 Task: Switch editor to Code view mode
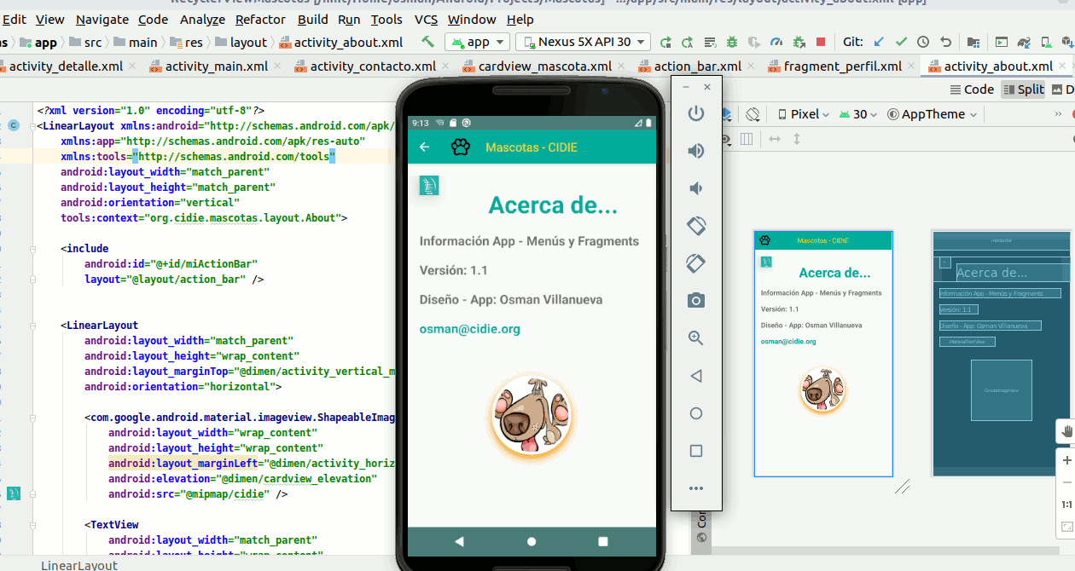pyautogui.click(x=972, y=89)
